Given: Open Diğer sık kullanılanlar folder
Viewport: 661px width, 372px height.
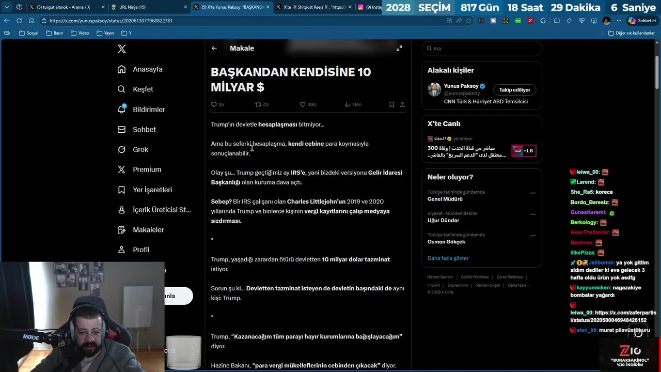Looking at the screenshot, I should tap(632, 33).
